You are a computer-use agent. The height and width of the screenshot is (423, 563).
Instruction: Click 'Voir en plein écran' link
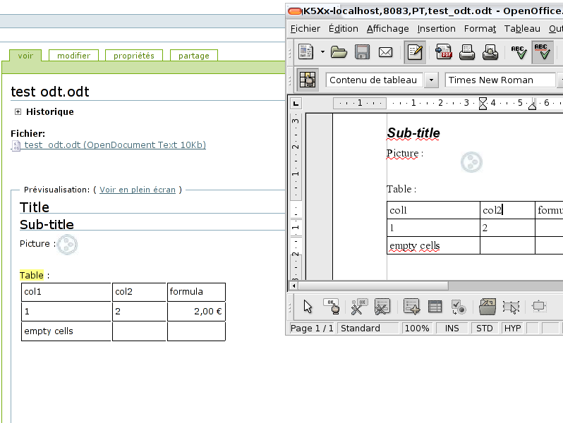point(138,190)
